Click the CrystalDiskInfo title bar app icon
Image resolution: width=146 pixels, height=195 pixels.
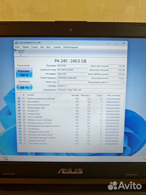16,43
